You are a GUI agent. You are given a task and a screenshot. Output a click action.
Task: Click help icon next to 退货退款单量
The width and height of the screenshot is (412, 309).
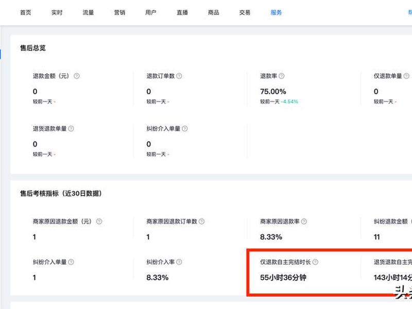click(71, 128)
